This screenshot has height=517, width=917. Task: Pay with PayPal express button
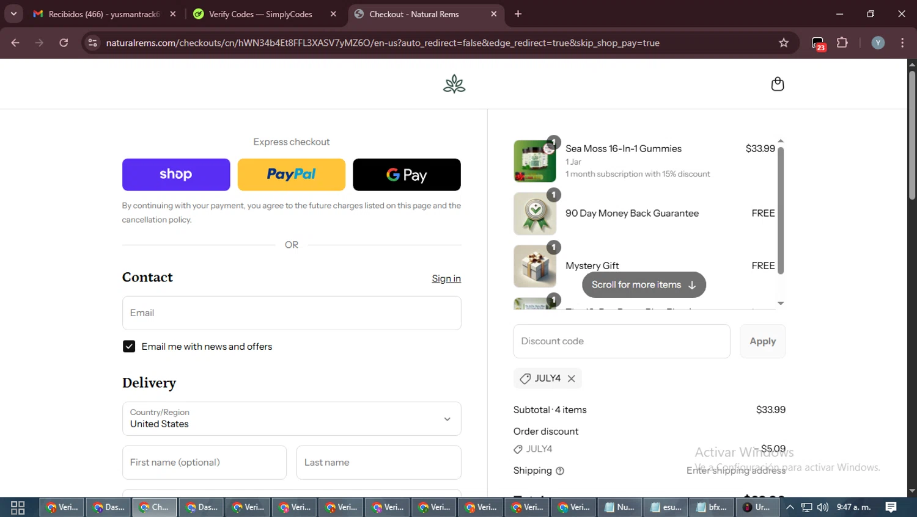click(x=291, y=175)
